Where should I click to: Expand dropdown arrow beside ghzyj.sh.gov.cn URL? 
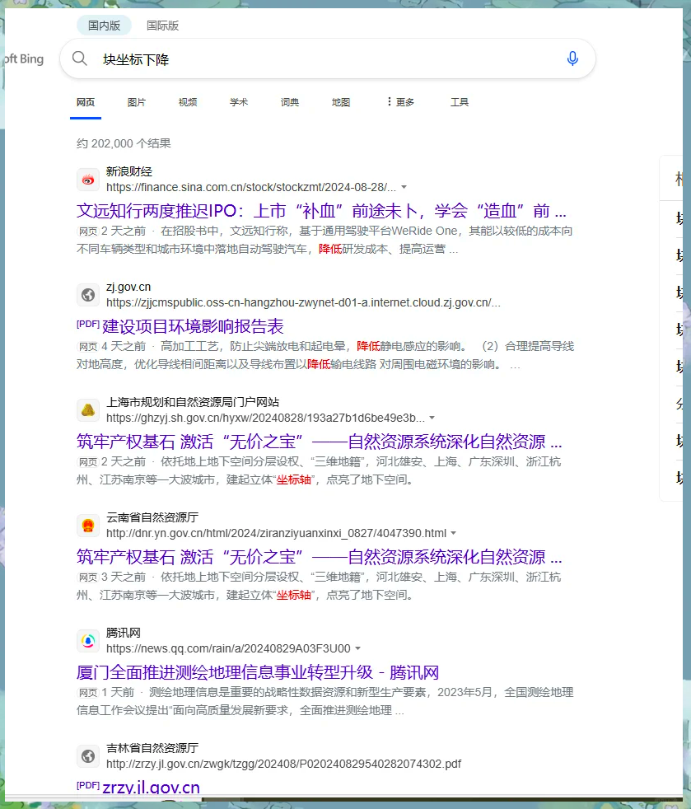coord(432,418)
